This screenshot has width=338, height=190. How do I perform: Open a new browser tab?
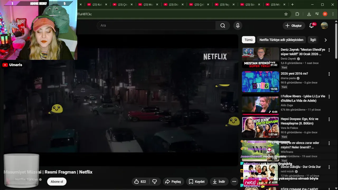pos(292,4)
